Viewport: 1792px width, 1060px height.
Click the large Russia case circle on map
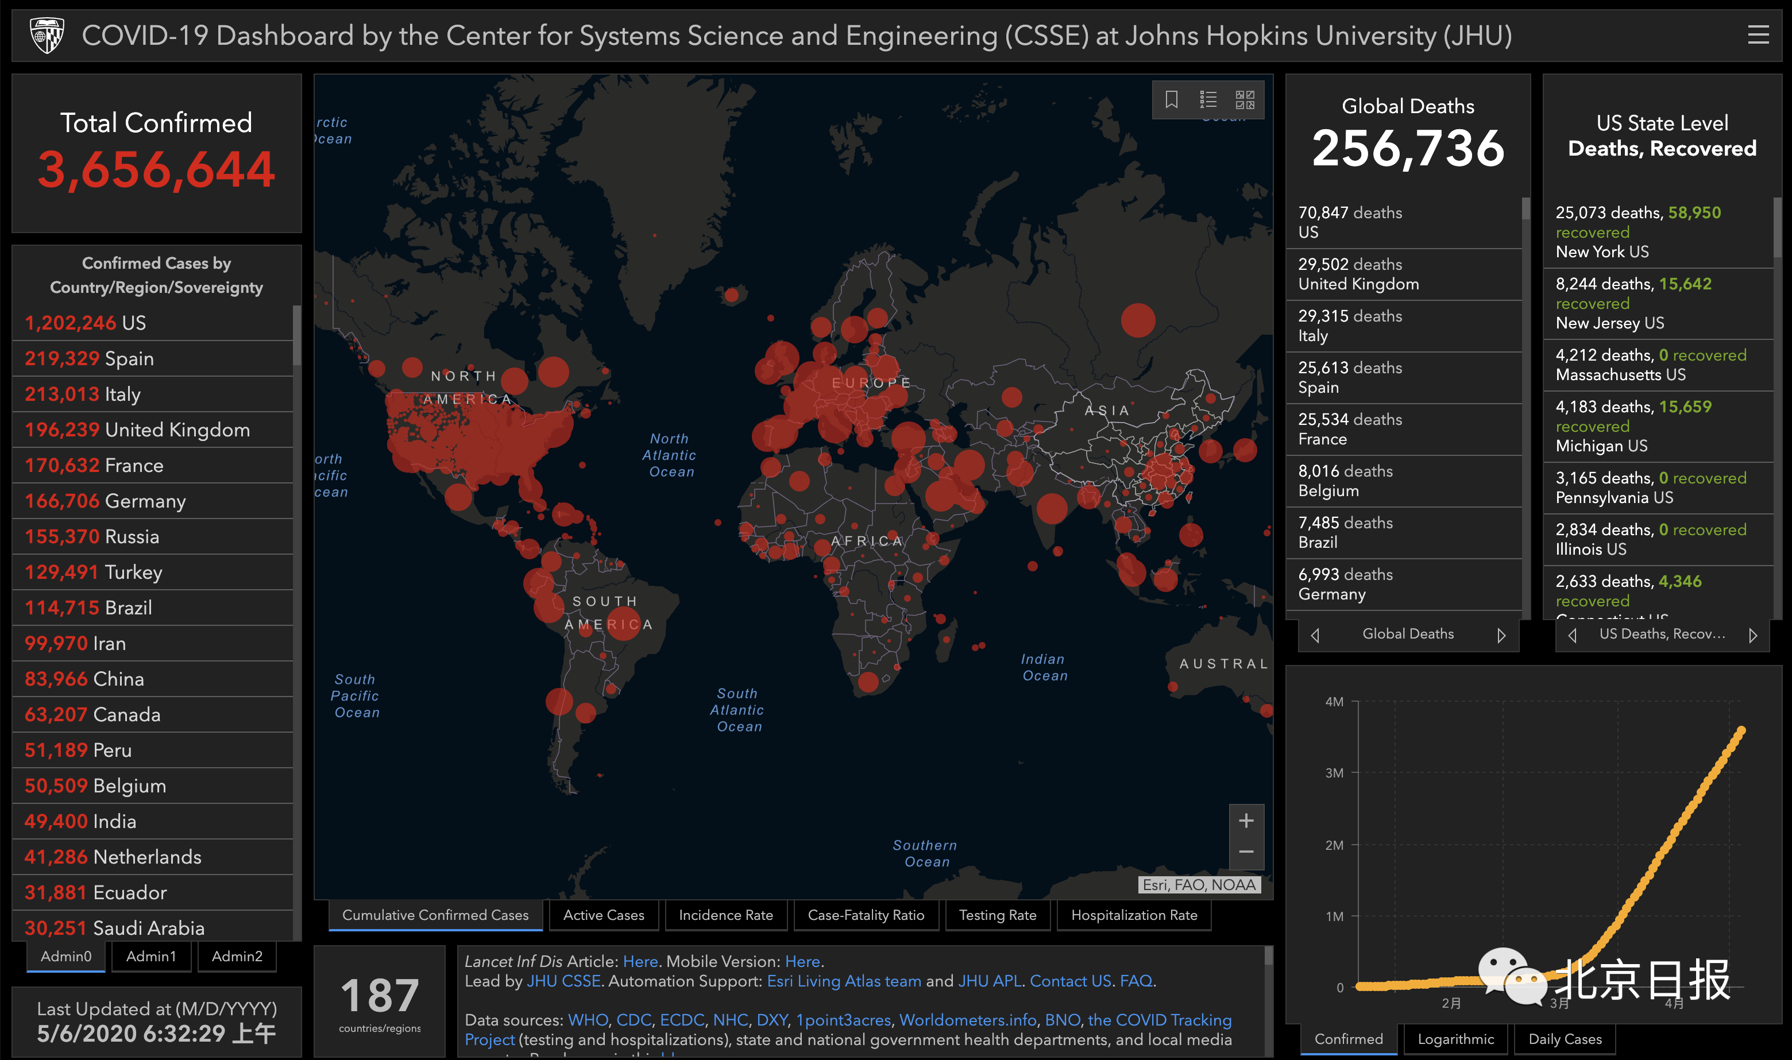point(1138,320)
